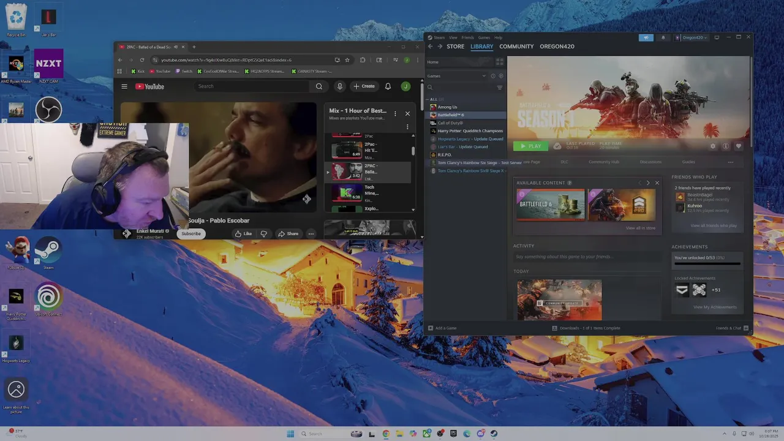Image resolution: width=784 pixels, height=441 pixels.
Task: Switch Steam library to grid collections view
Action: (500, 62)
